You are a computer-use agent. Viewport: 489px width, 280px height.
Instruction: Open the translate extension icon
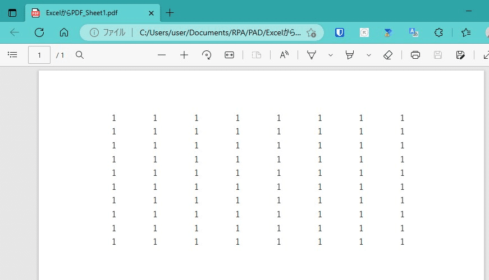point(414,32)
